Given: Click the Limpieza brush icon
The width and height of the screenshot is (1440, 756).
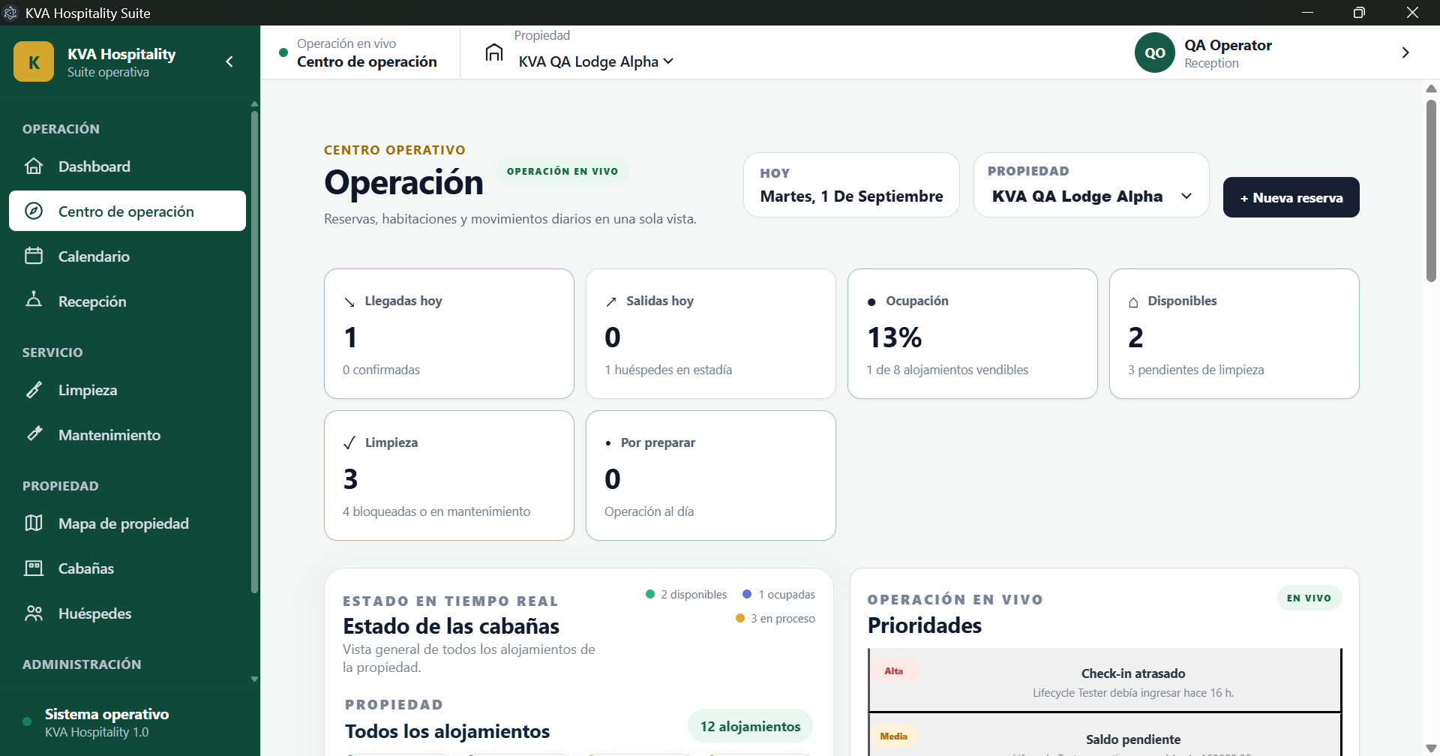Looking at the screenshot, I should click(x=34, y=389).
